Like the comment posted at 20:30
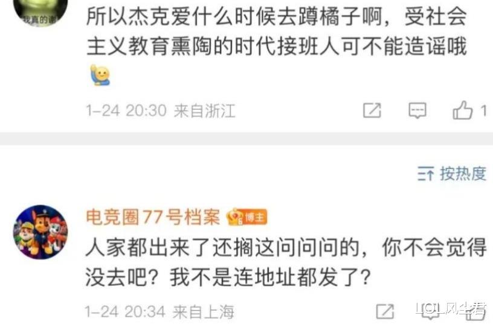 coord(463,110)
